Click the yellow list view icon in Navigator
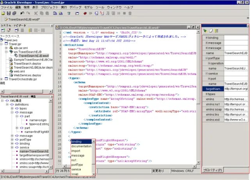251x180 pixels. pos(30,30)
